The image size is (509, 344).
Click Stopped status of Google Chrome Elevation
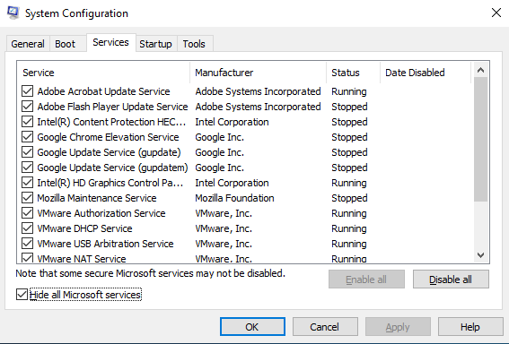pyautogui.click(x=349, y=137)
